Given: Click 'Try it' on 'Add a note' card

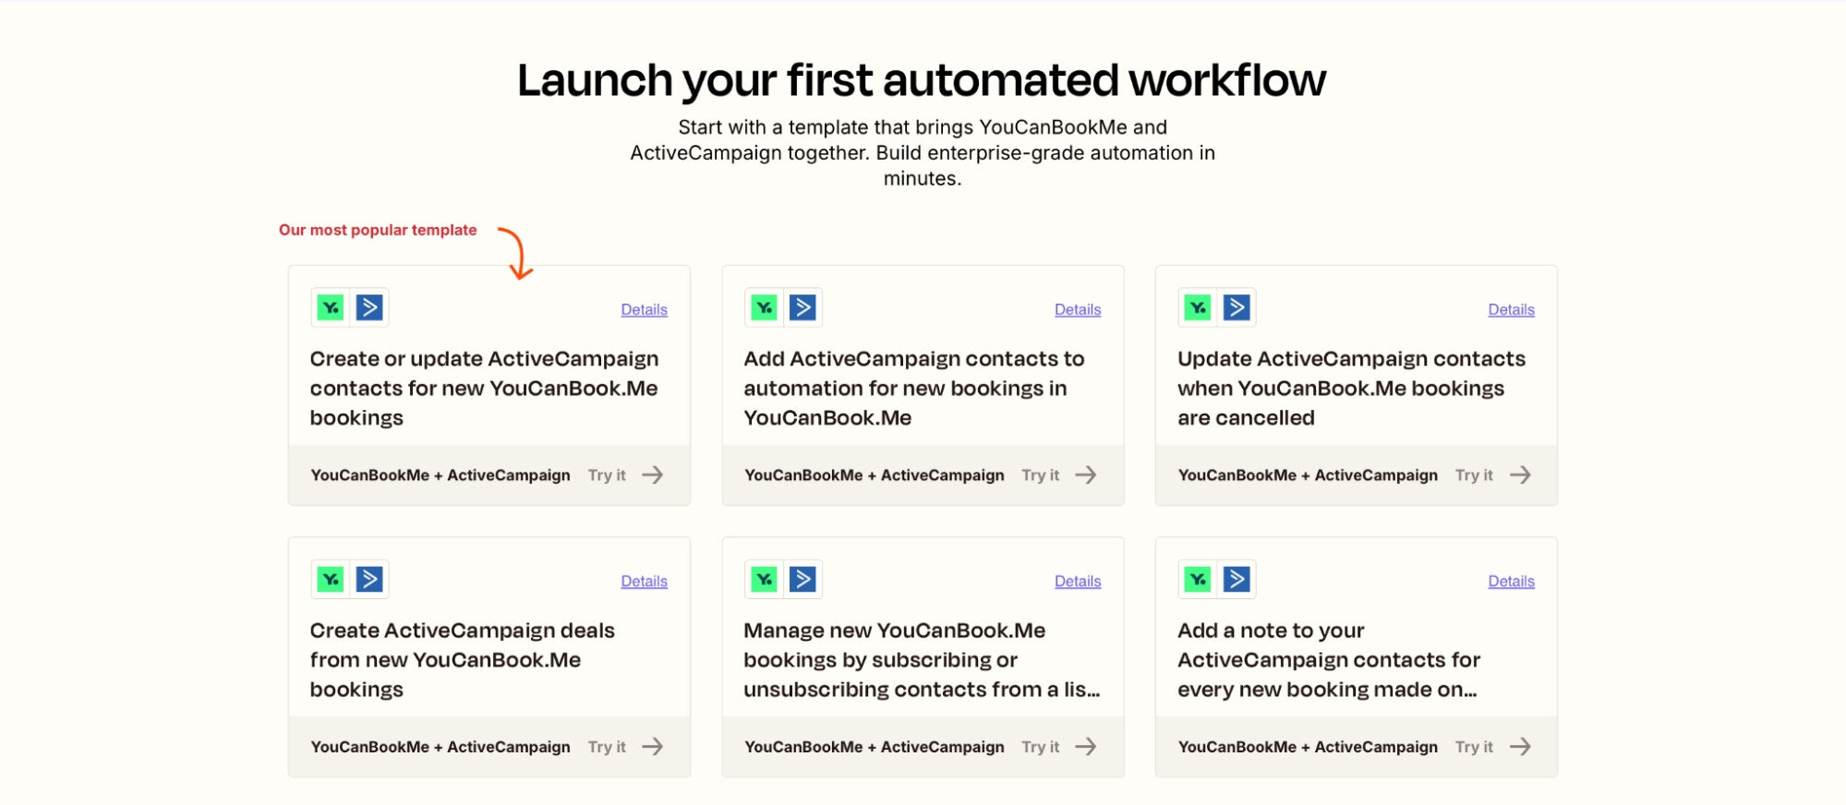Looking at the screenshot, I should click(x=1474, y=746).
